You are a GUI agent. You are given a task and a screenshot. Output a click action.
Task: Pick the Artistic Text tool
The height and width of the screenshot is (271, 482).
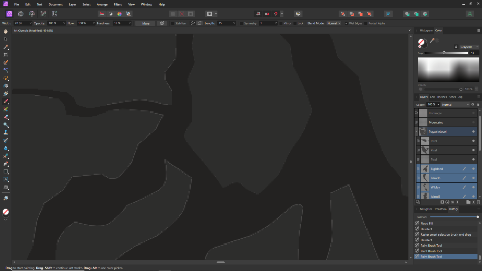6,179
